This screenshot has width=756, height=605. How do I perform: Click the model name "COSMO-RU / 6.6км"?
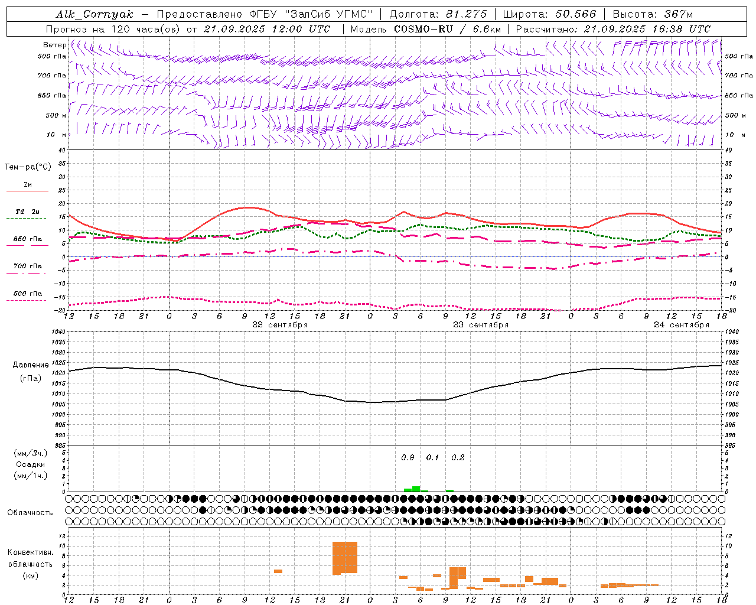click(448, 29)
